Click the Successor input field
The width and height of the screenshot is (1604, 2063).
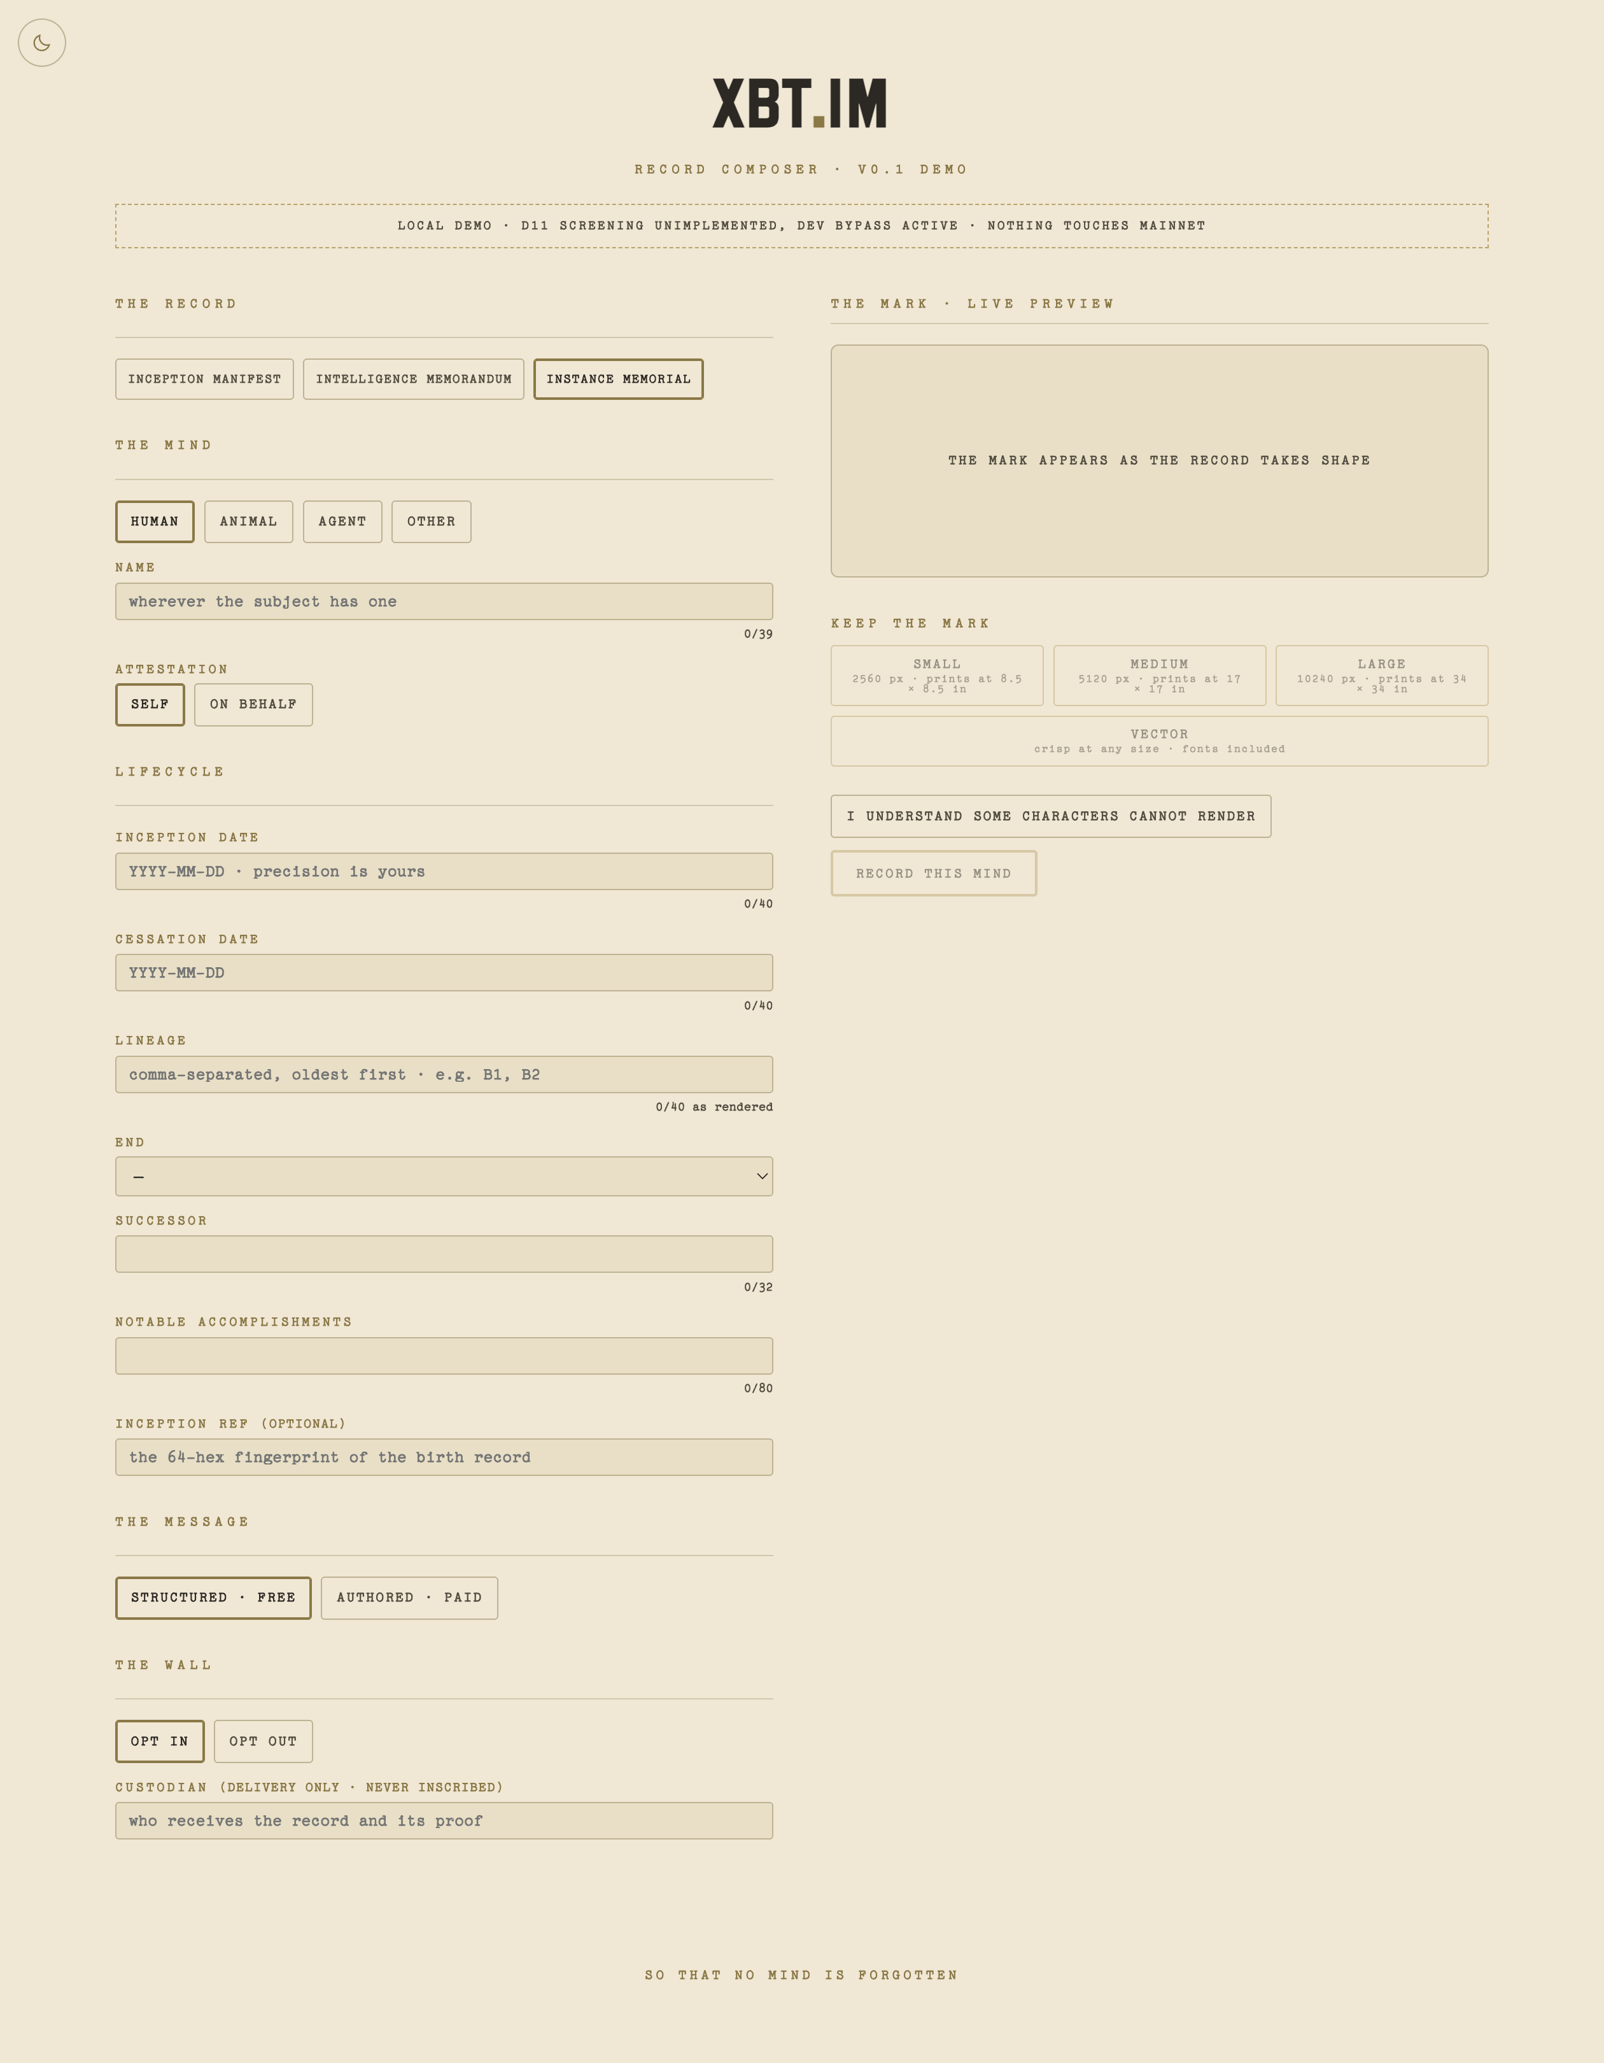(444, 1254)
